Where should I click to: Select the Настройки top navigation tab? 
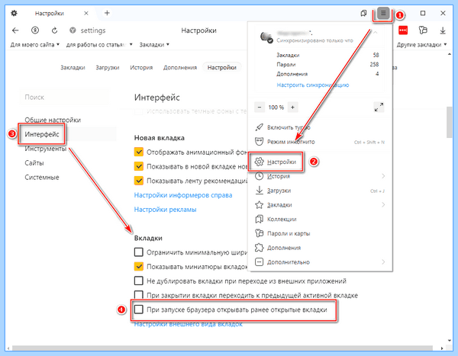coord(221,67)
